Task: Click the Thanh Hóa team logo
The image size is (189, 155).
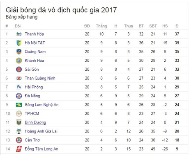Action: 19,34
